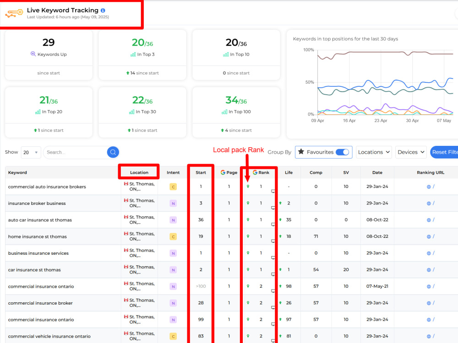Click the '07-May-21' date cell
The height and width of the screenshot is (343, 458).
[377, 286]
